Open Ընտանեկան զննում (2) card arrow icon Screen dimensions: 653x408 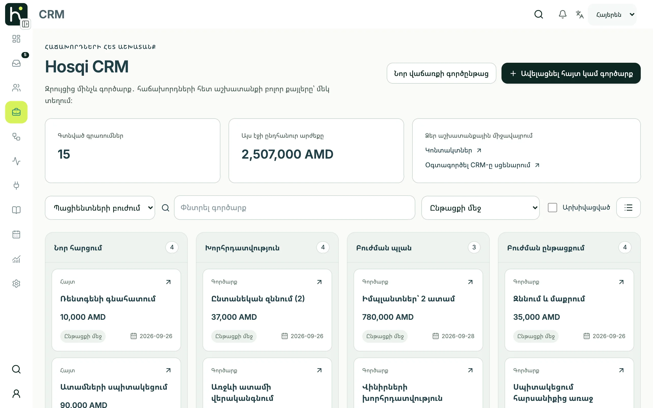(319, 282)
